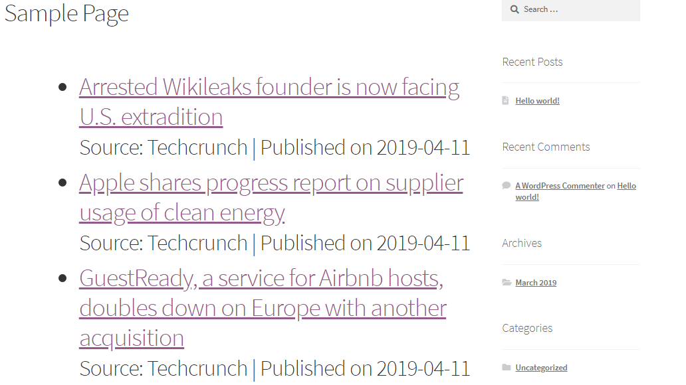
Task: Click the Archives widget heading
Action: (522, 243)
